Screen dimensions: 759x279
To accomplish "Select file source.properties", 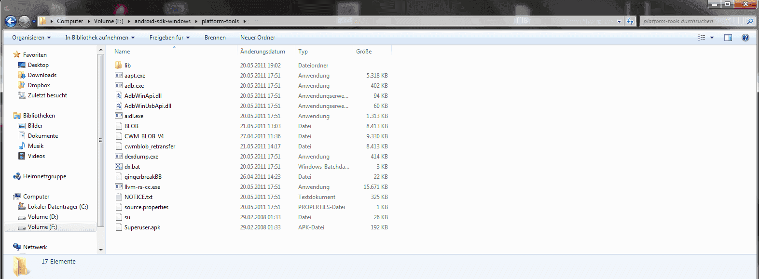I will [x=146, y=207].
